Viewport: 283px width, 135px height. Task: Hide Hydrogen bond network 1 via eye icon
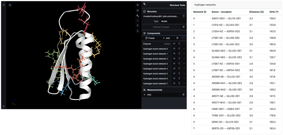click(x=174, y=54)
